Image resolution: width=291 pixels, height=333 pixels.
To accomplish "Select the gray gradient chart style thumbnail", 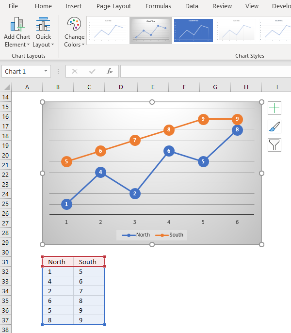I will coord(151,31).
